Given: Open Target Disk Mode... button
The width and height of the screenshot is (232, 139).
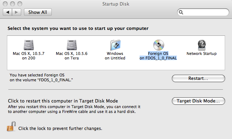Looking at the screenshot, I should click(x=198, y=101).
